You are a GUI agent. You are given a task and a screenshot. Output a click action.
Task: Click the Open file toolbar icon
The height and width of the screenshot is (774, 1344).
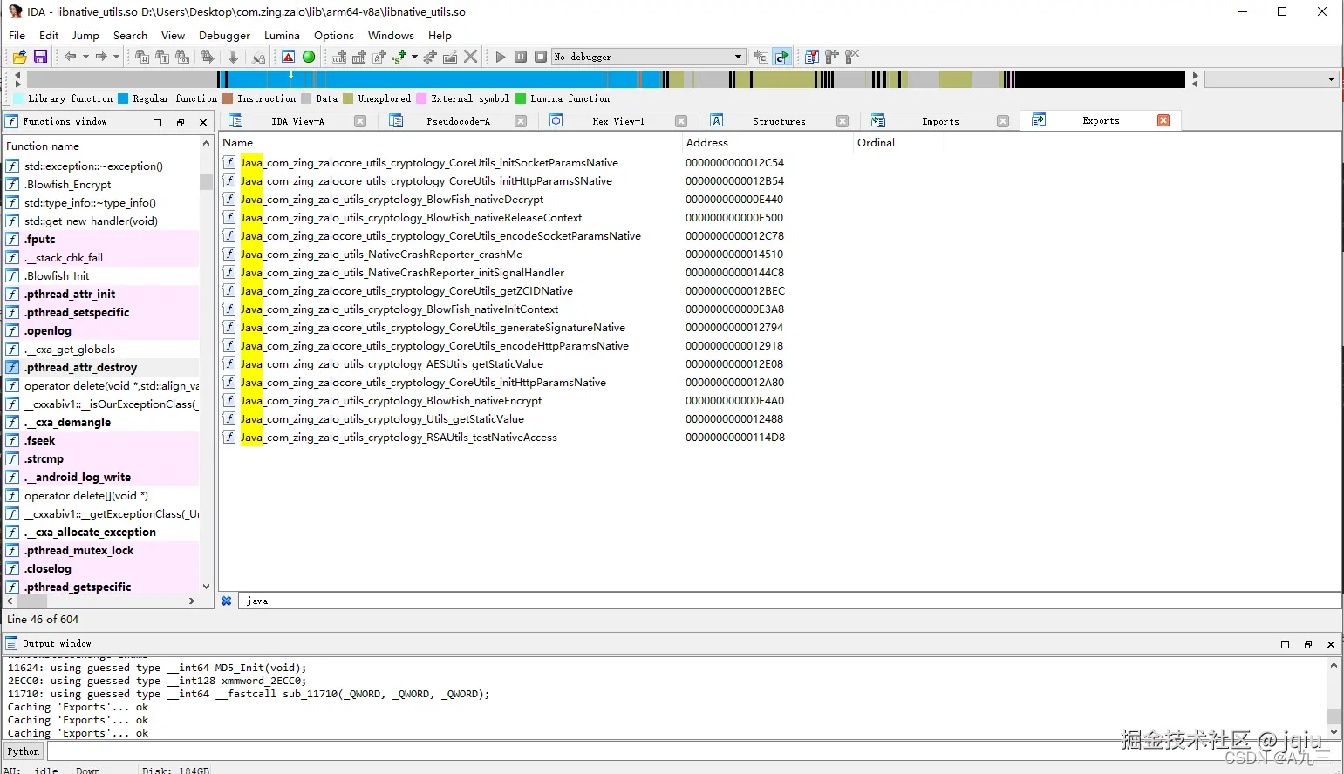coord(19,57)
